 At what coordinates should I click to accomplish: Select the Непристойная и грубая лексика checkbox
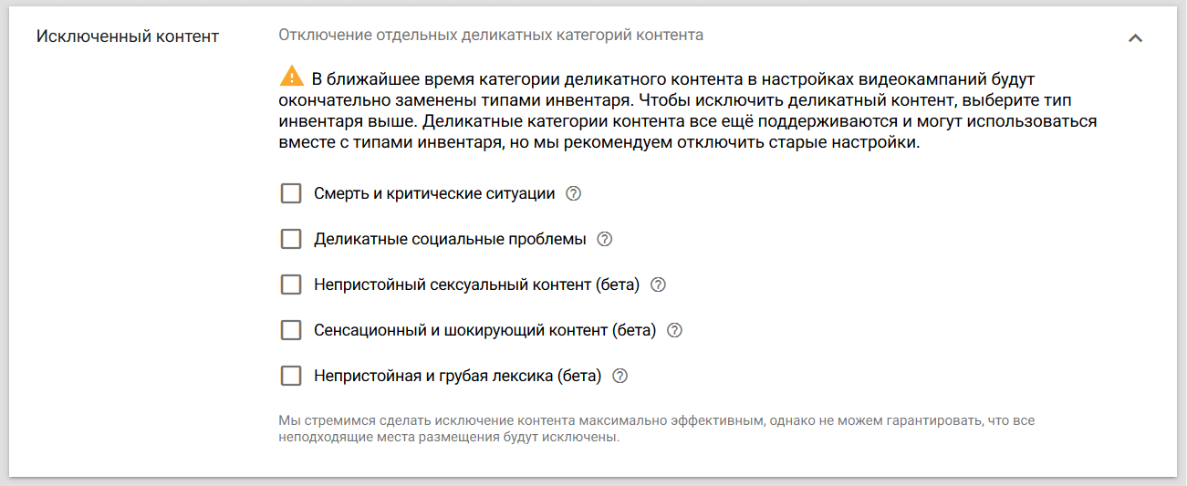291,376
